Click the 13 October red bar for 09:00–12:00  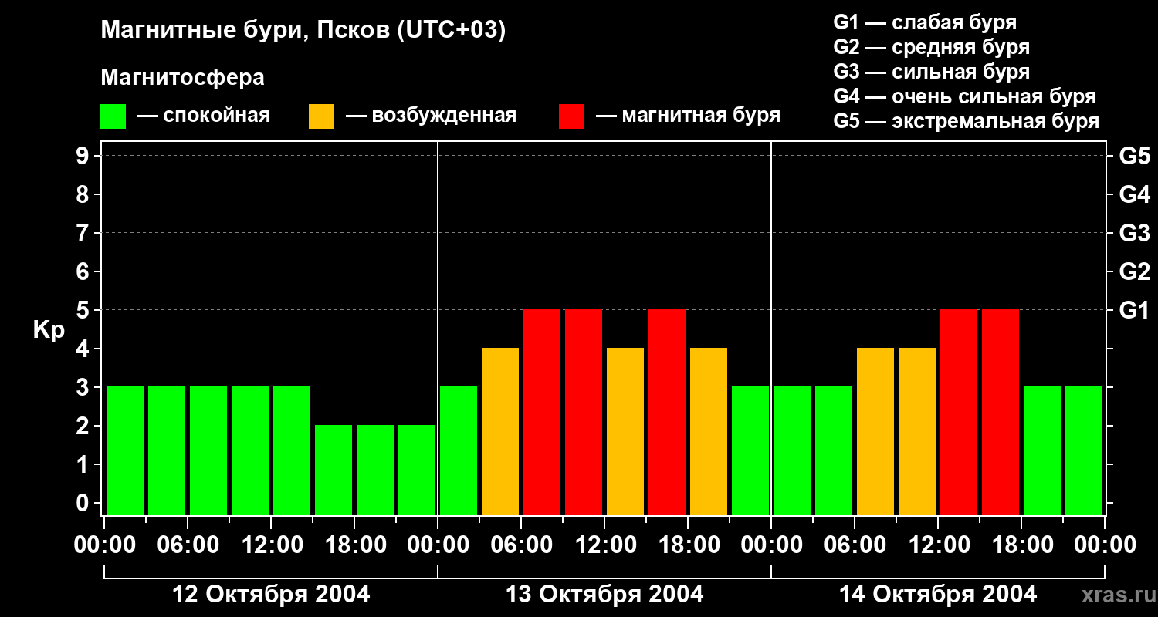tap(584, 412)
